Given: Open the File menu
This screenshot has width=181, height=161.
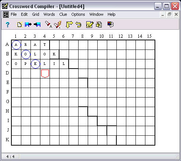Looking at the screenshot, I should (14, 14).
